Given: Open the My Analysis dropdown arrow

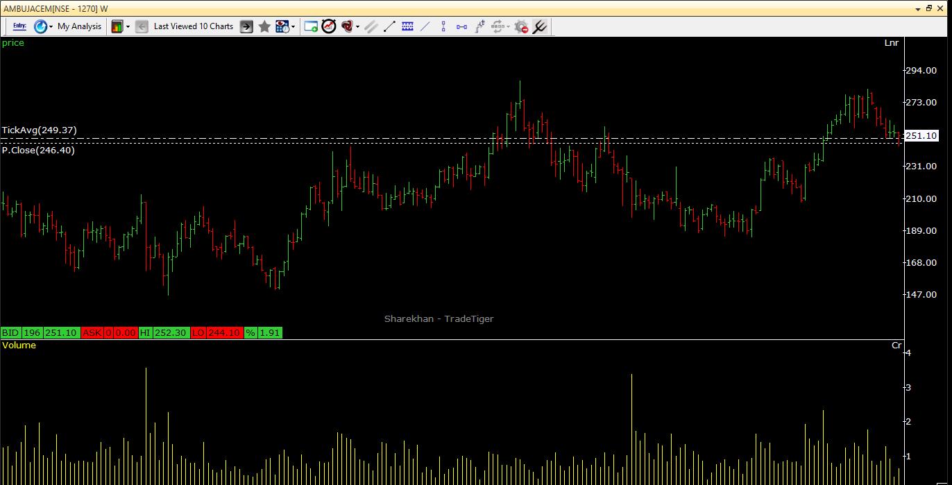Looking at the screenshot, I should point(51,27).
